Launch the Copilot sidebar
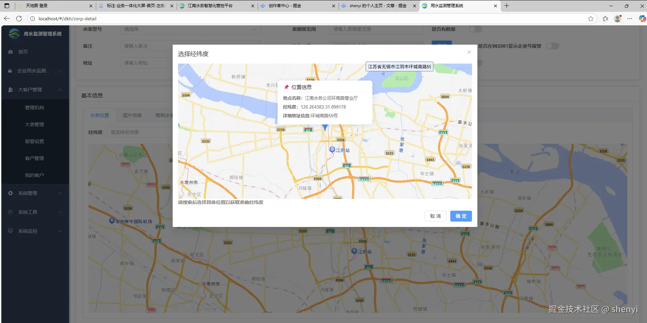This screenshot has height=323, width=647. click(x=642, y=19)
